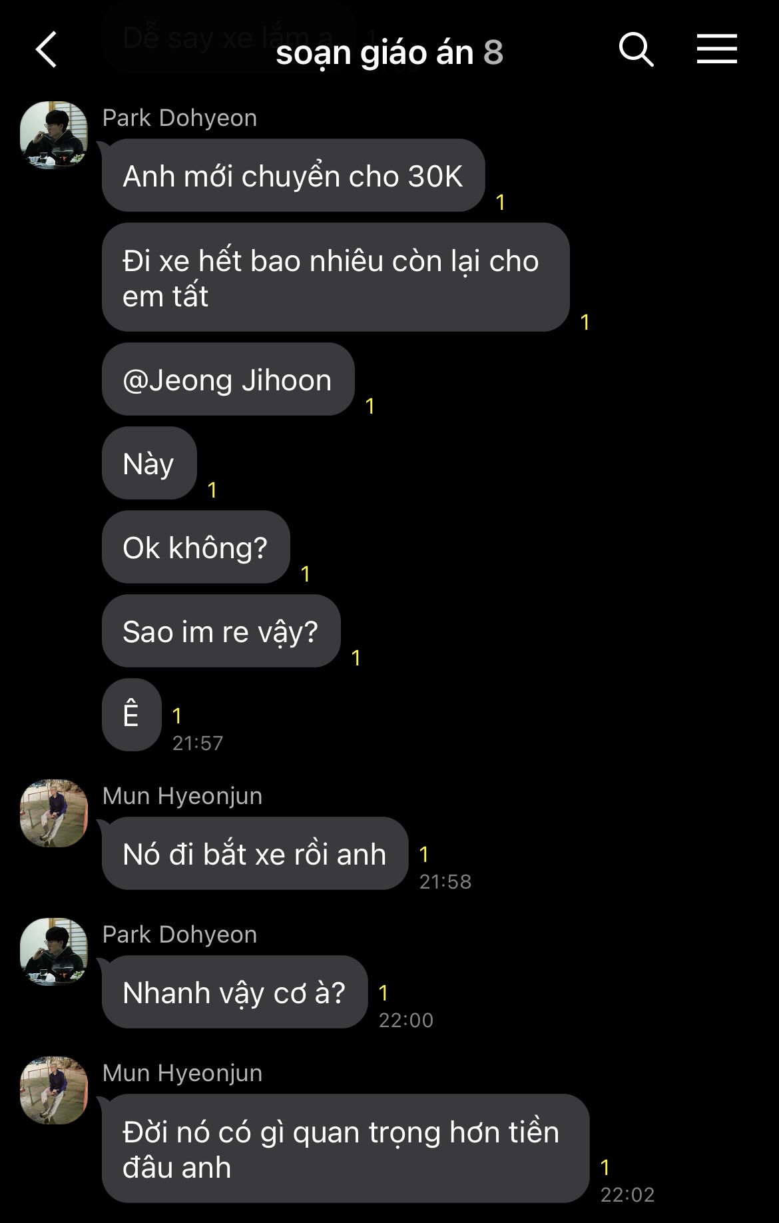Tap the 'Này' message bubble
Viewport: 779px width, 1223px height.
[149, 463]
